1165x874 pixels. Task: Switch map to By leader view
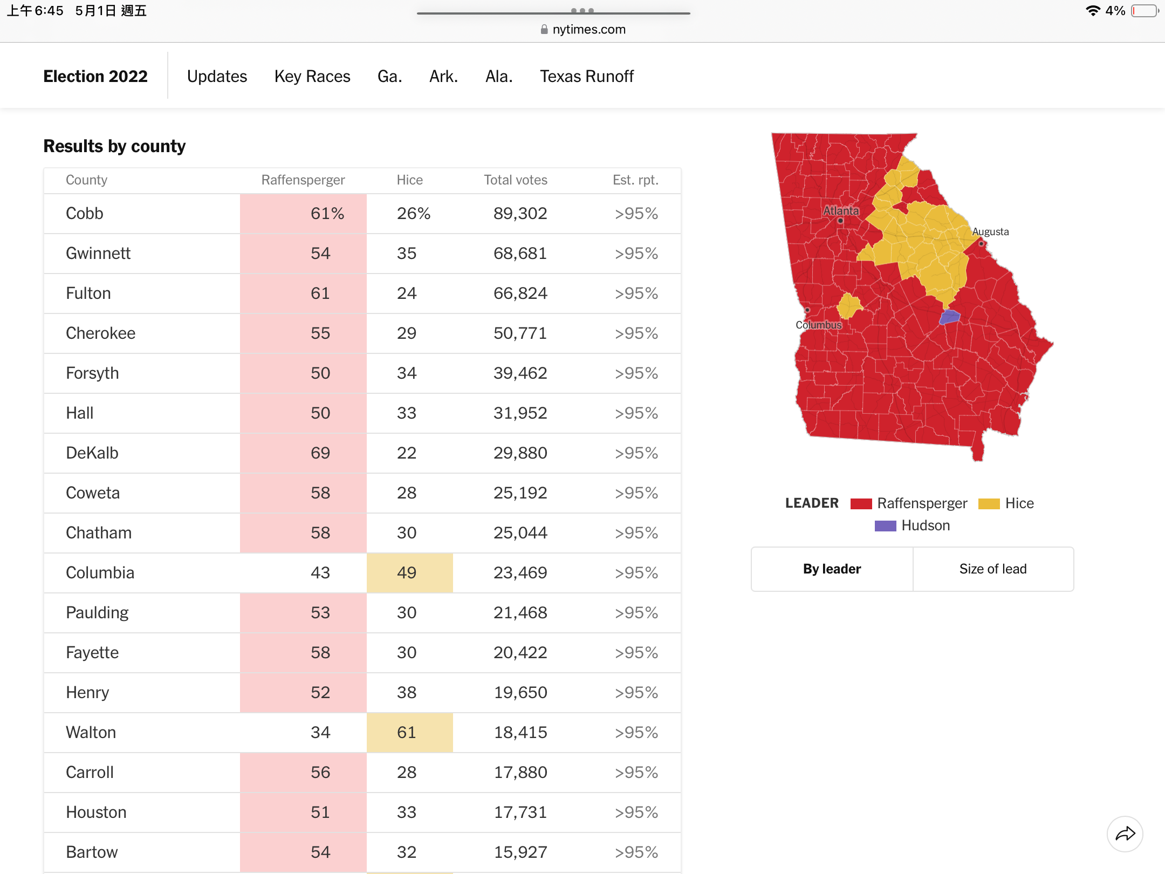coord(832,569)
